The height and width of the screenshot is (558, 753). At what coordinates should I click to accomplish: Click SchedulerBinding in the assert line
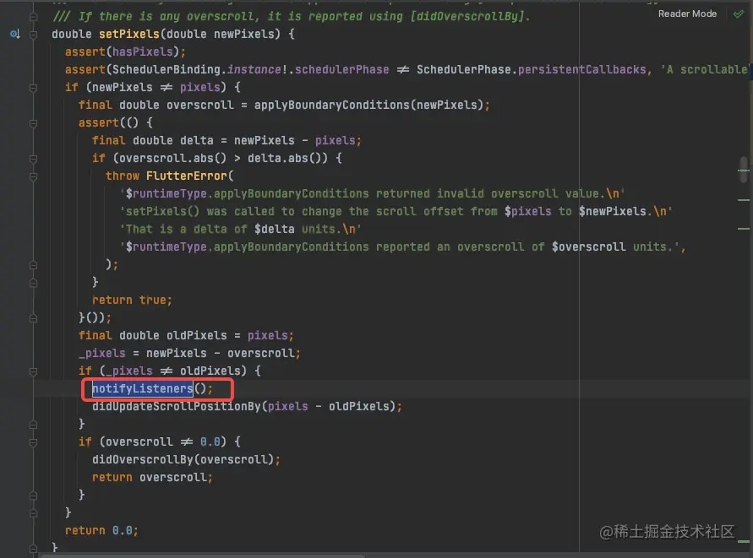tap(166, 69)
